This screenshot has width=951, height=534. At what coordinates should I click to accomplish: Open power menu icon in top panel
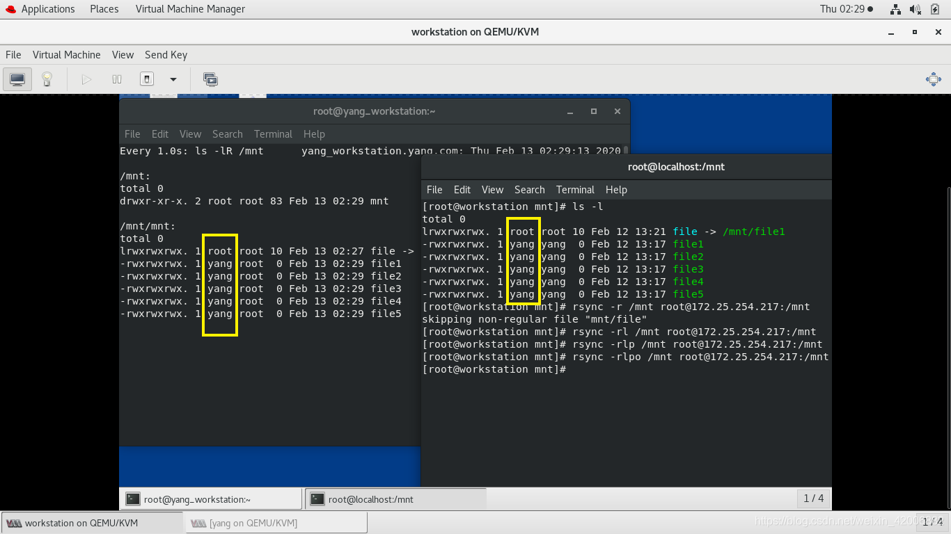tap(935, 9)
